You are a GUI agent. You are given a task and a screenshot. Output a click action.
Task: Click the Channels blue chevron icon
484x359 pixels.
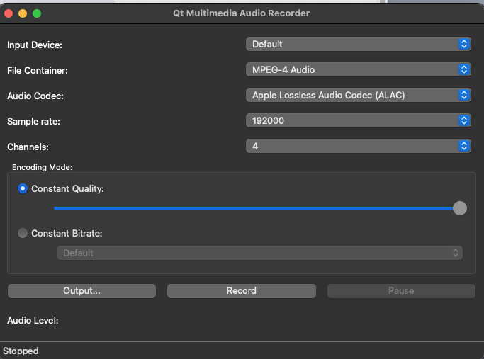point(464,146)
